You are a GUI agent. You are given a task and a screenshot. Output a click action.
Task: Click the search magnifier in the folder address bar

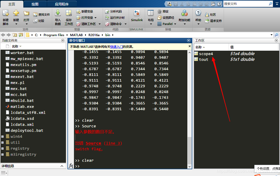[276, 35]
